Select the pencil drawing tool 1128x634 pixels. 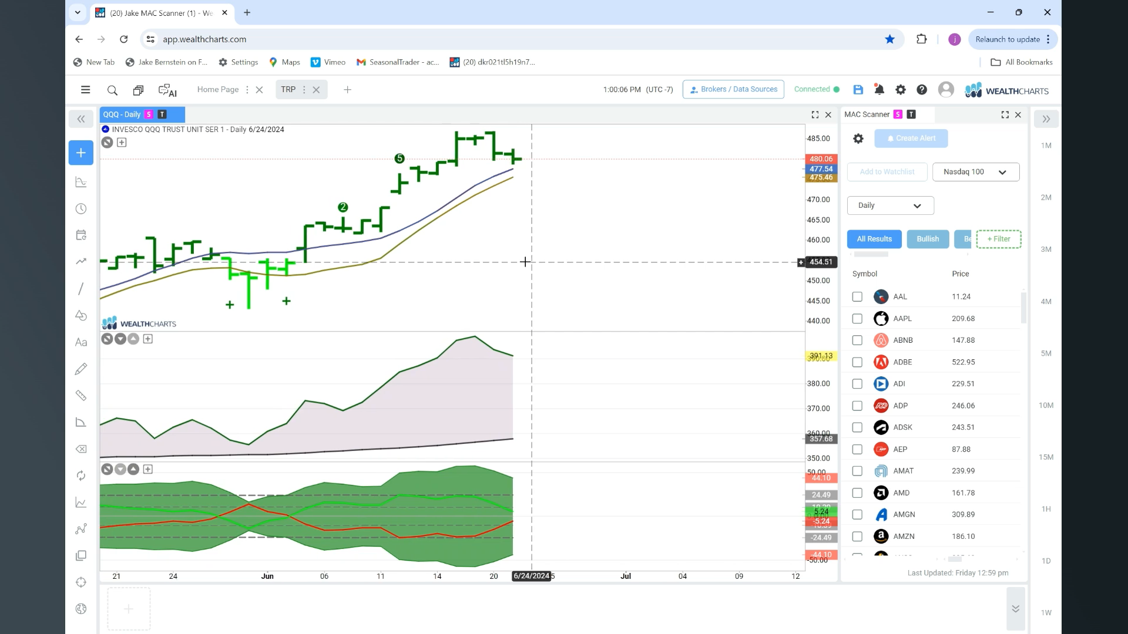tap(81, 369)
